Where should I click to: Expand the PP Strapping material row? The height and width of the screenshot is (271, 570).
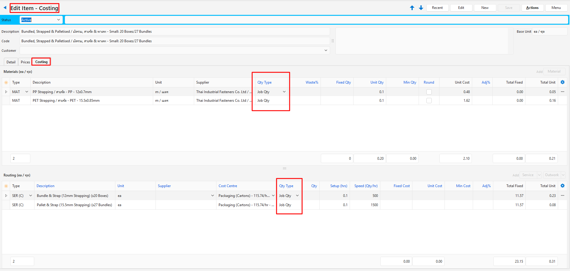(x=6, y=92)
